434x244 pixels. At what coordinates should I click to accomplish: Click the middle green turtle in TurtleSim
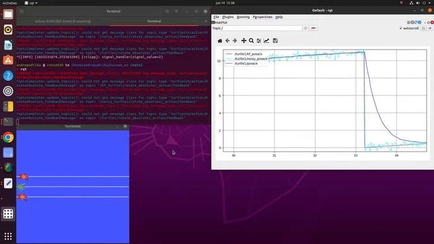tap(21, 187)
